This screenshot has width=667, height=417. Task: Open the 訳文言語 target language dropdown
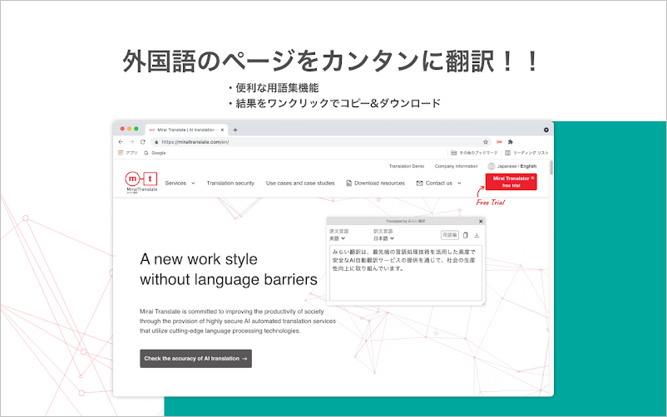click(383, 238)
